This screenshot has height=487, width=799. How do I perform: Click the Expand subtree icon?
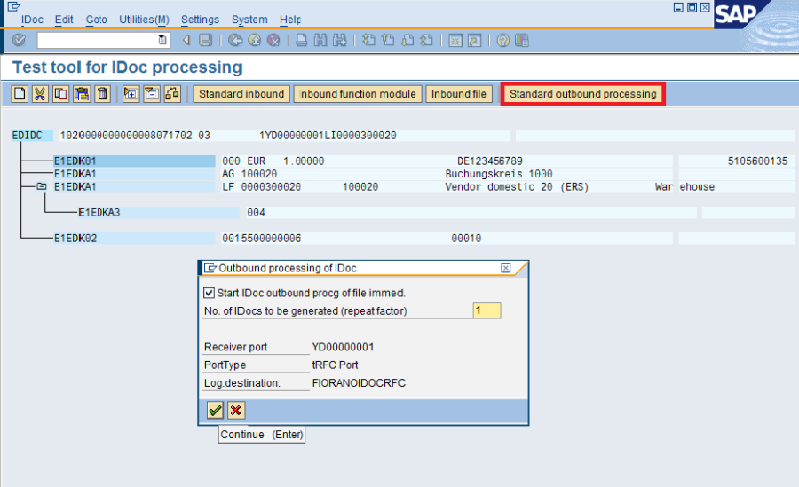pyautogui.click(x=131, y=94)
